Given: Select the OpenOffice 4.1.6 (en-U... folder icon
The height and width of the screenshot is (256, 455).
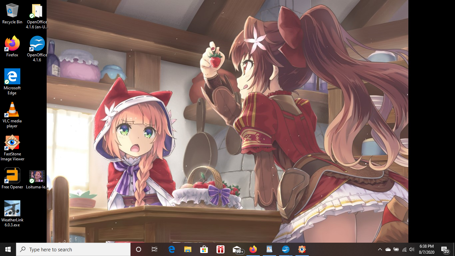Looking at the screenshot, I should click(37, 16).
